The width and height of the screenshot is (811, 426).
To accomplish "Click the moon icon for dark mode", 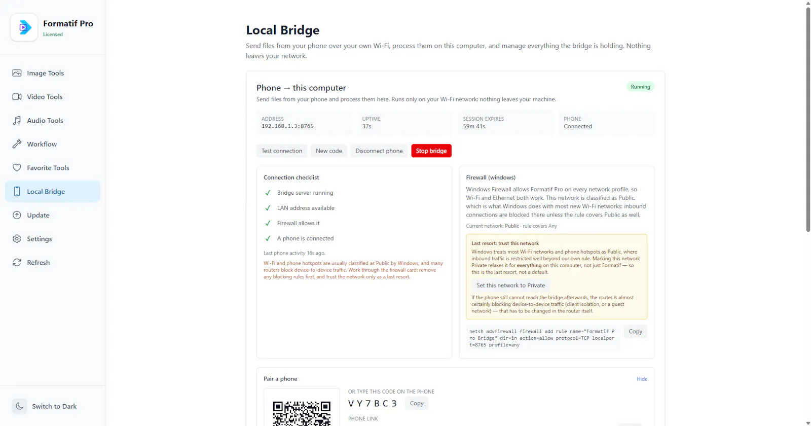I will (19, 406).
